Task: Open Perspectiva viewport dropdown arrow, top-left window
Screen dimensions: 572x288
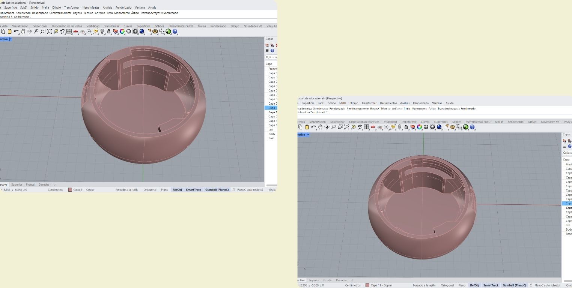Action: tap(11, 39)
